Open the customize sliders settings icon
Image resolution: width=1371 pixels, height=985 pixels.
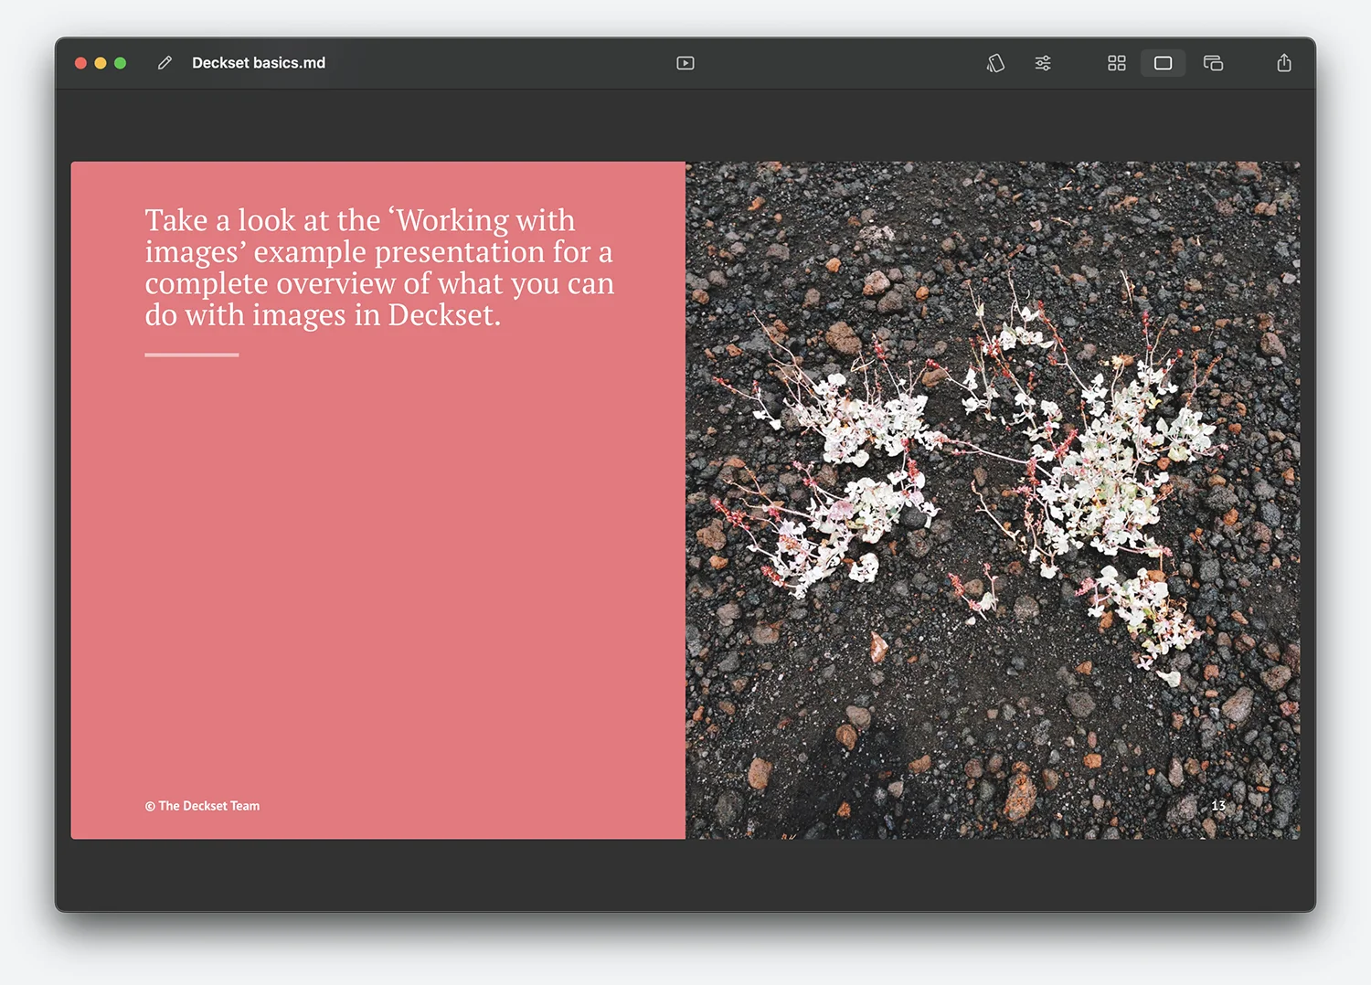click(1043, 63)
